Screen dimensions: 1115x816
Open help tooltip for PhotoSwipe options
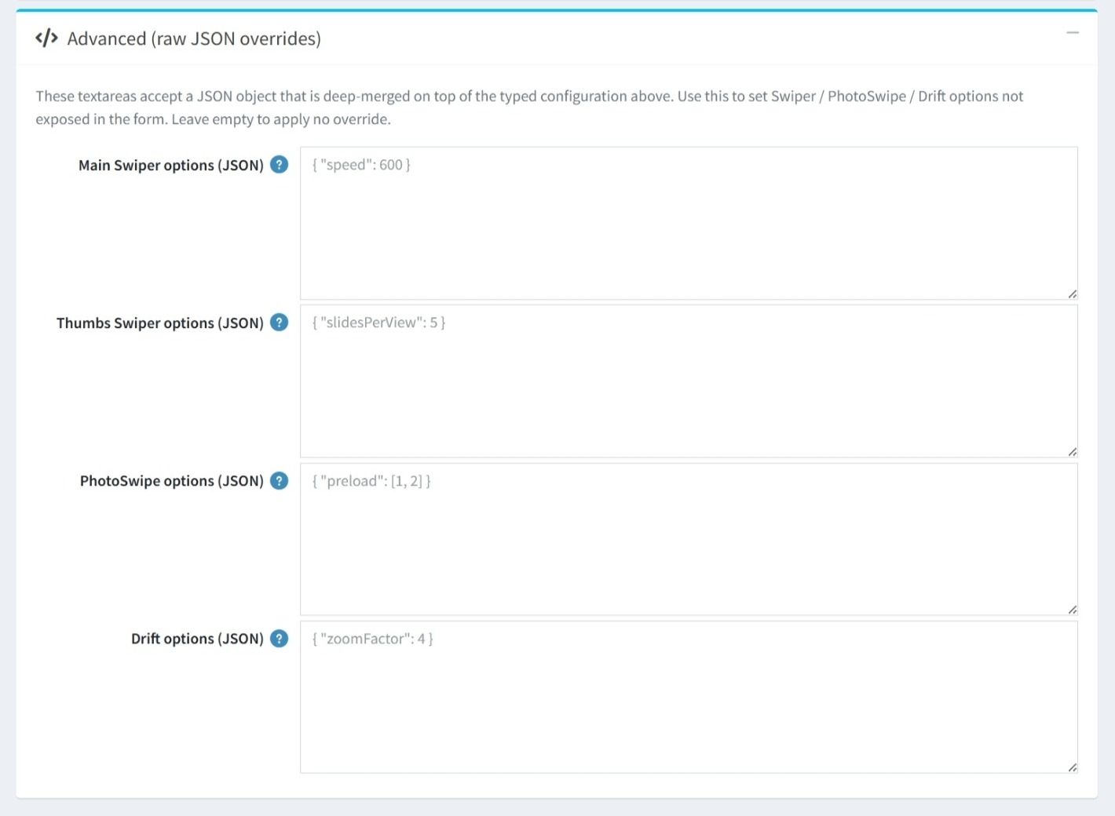[279, 480]
